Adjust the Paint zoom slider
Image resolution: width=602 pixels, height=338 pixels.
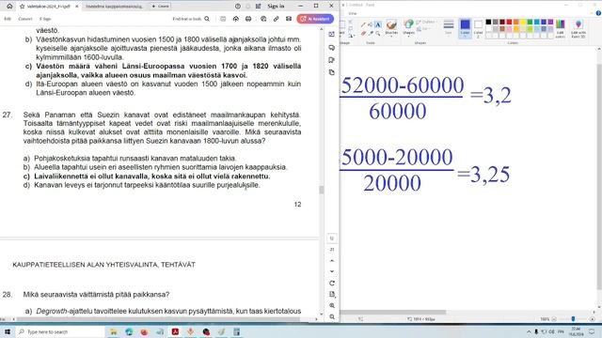tap(573, 319)
